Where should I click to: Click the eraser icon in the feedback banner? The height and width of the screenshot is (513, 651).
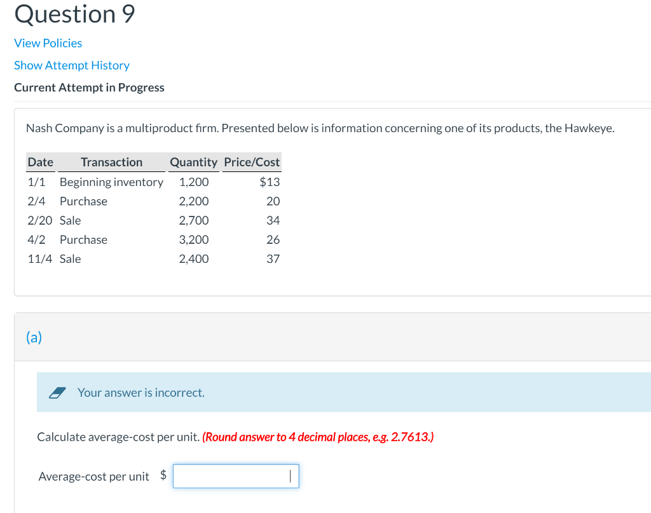[58, 392]
